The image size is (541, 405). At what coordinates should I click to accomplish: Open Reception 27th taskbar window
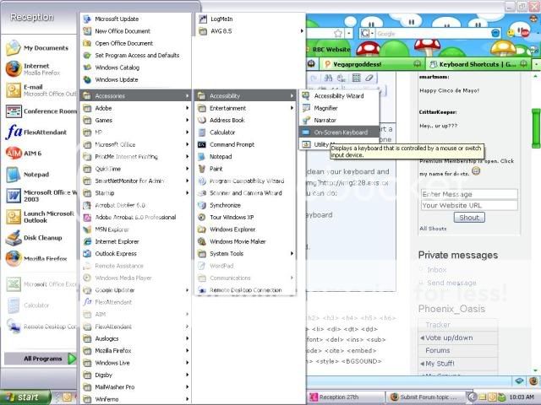(x=347, y=397)
